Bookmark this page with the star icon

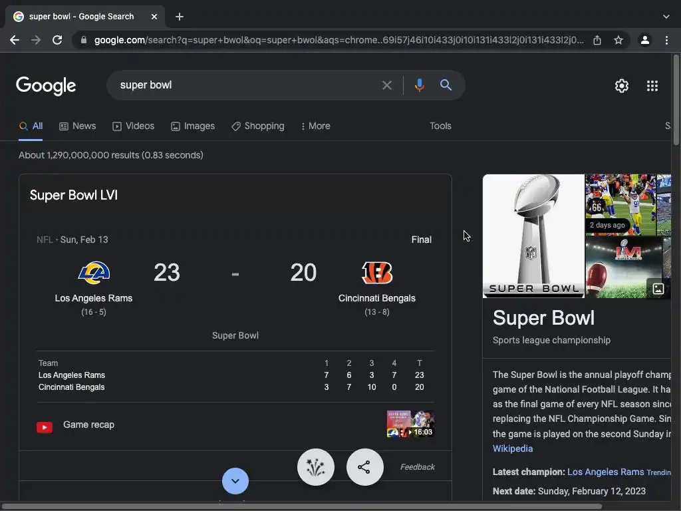tap(618, 41)
